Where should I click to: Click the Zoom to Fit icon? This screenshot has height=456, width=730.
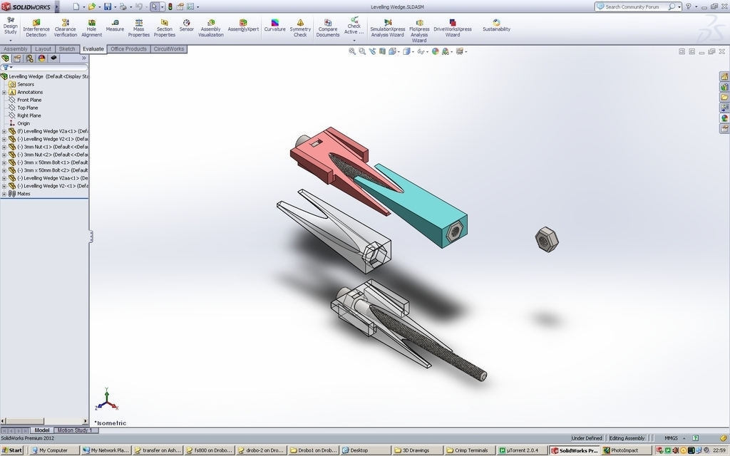click(x=351, y=51)
